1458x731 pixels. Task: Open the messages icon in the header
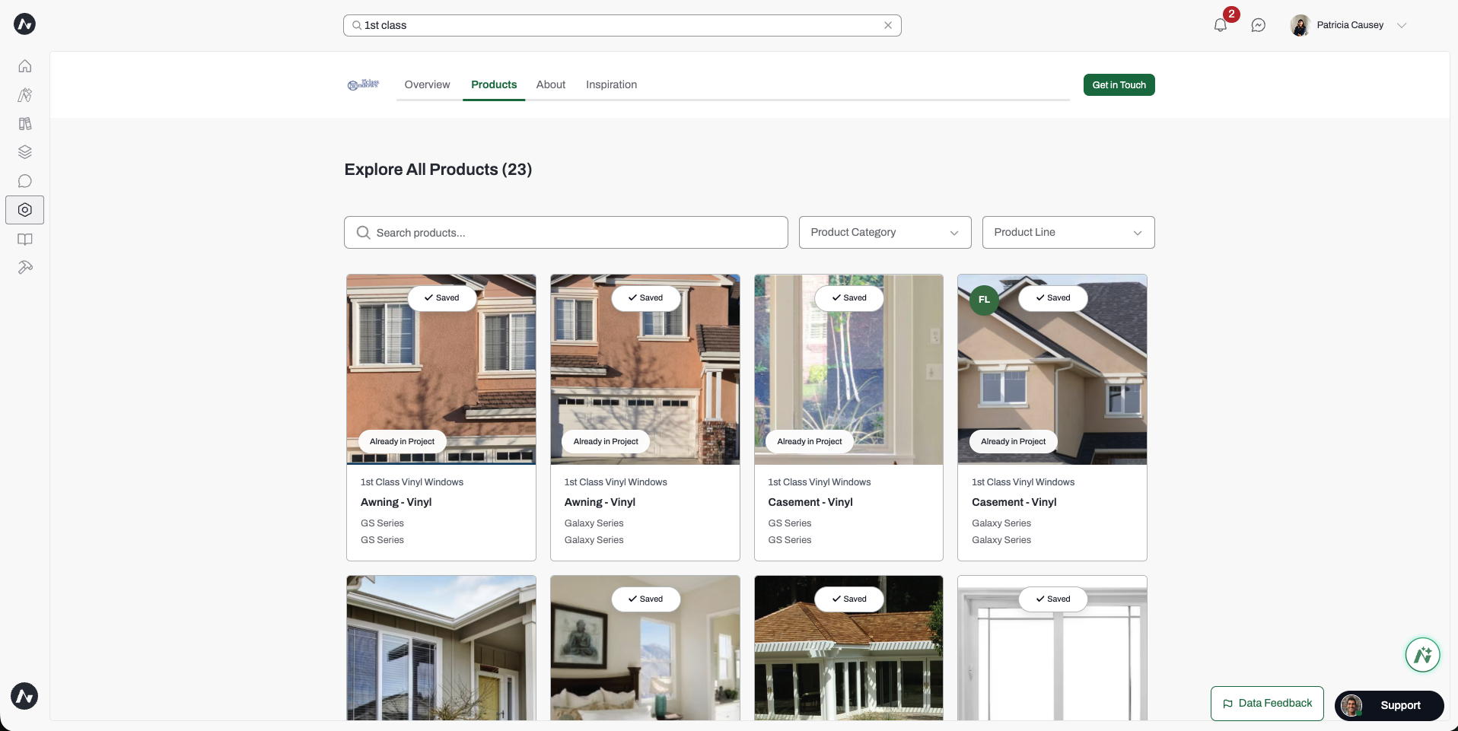coord(1259,25)
